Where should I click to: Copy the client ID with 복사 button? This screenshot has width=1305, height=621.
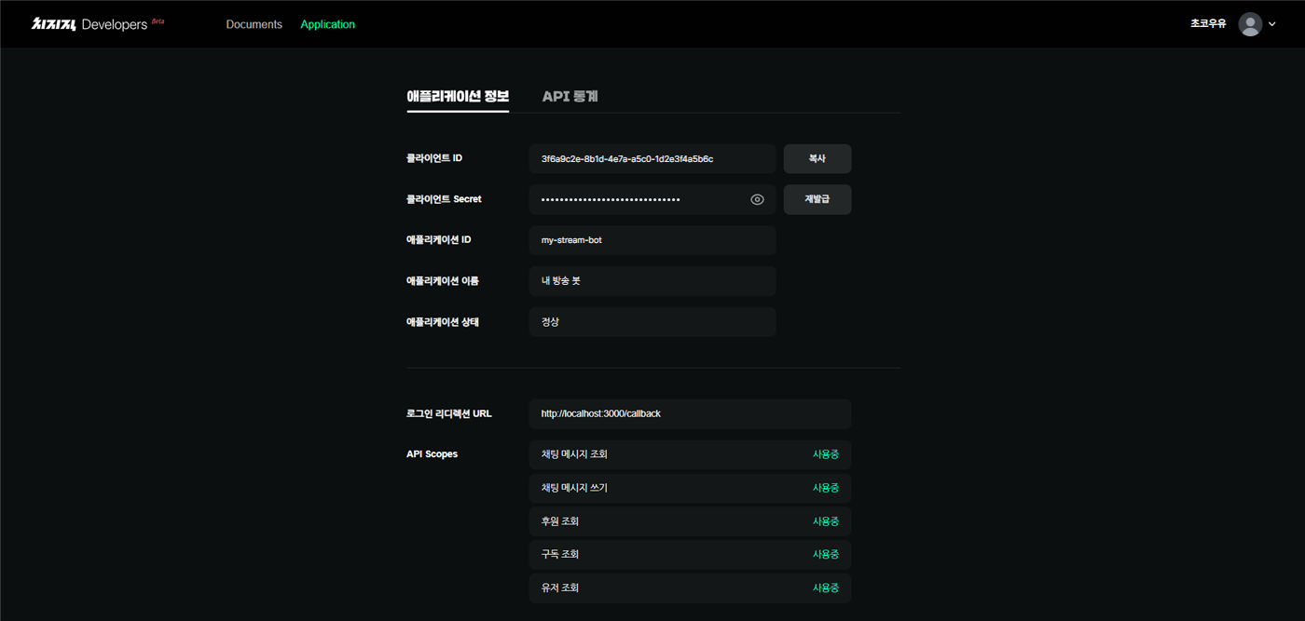817,158
